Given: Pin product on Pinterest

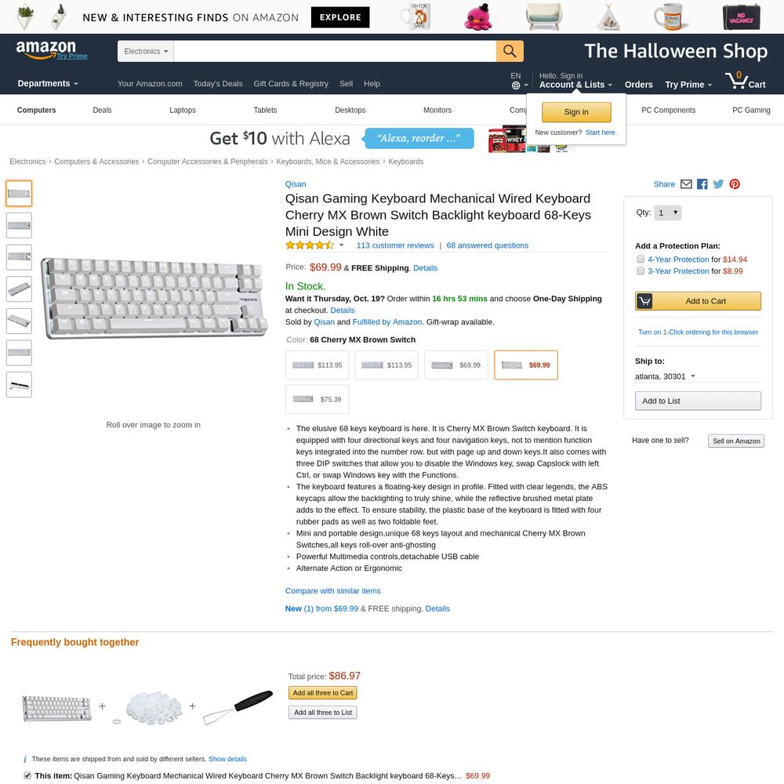Looking at the screenshot, I should click(x=735, y=184).
